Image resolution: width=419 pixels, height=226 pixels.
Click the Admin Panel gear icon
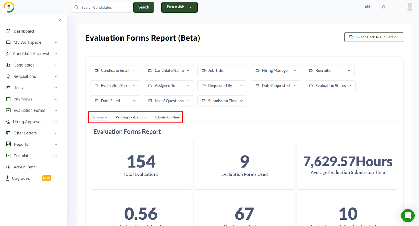(8, 167)
